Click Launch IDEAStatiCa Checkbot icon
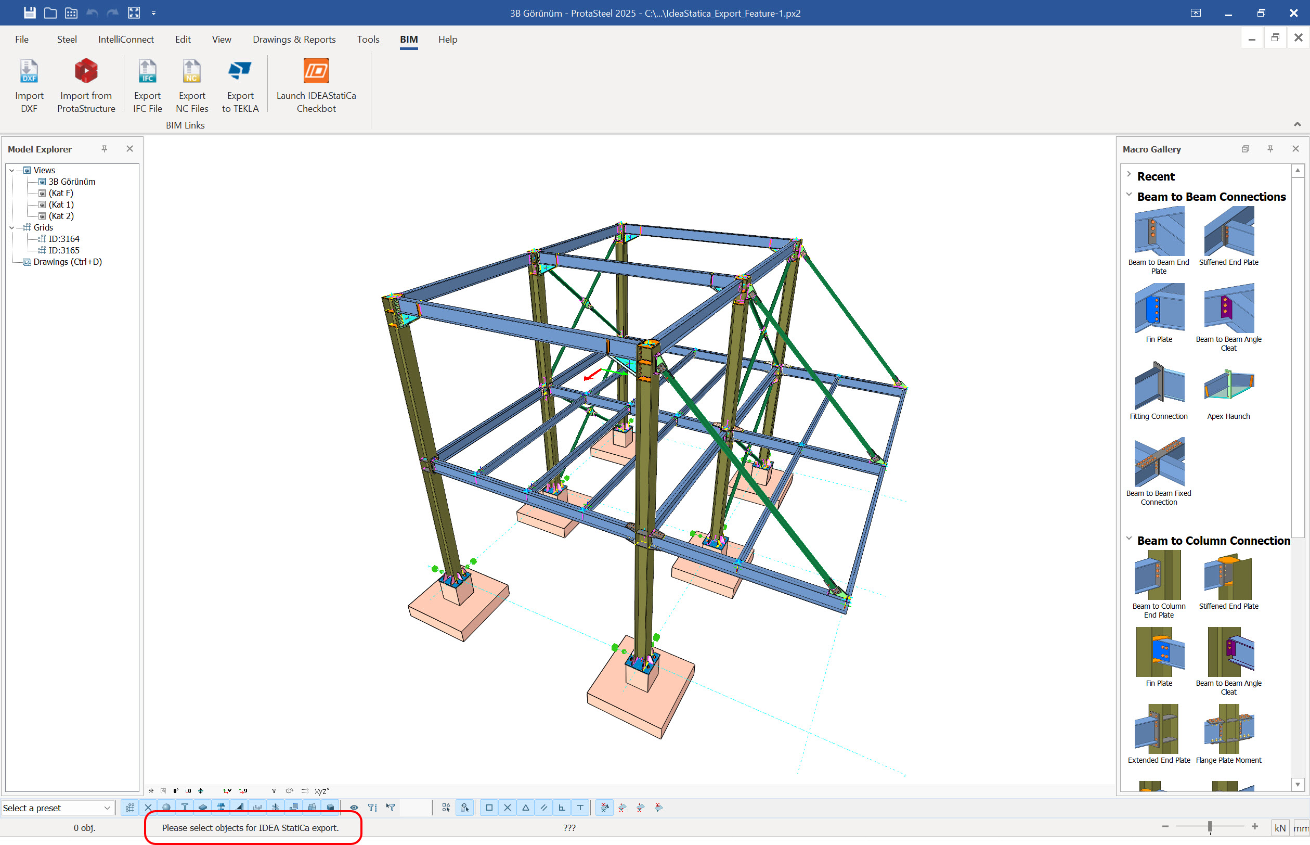 tap(316, 71)
